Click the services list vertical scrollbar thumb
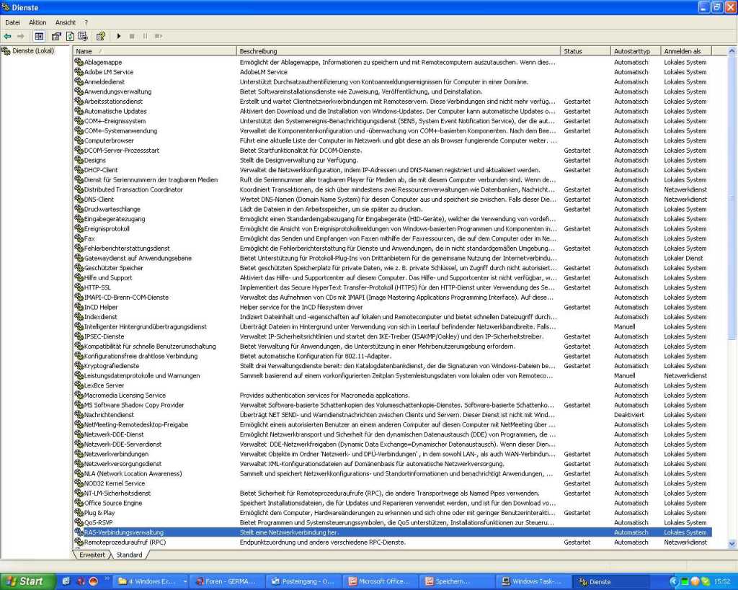 732,197
